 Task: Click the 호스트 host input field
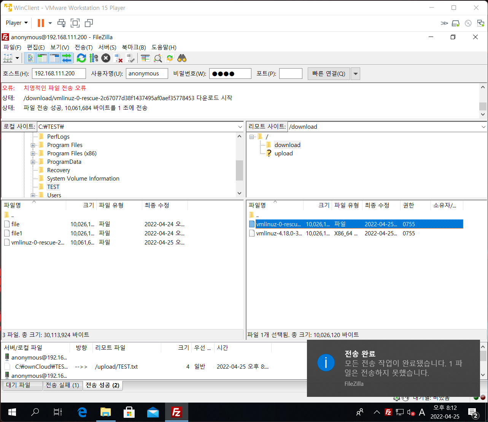[59, 74]
